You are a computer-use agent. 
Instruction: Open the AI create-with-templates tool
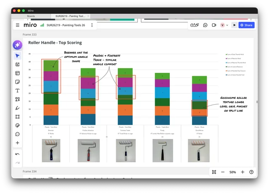18,64
